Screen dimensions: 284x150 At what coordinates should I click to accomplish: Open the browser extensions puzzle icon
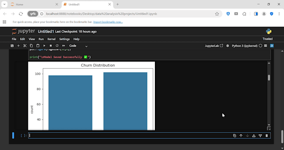pos(244,14)
